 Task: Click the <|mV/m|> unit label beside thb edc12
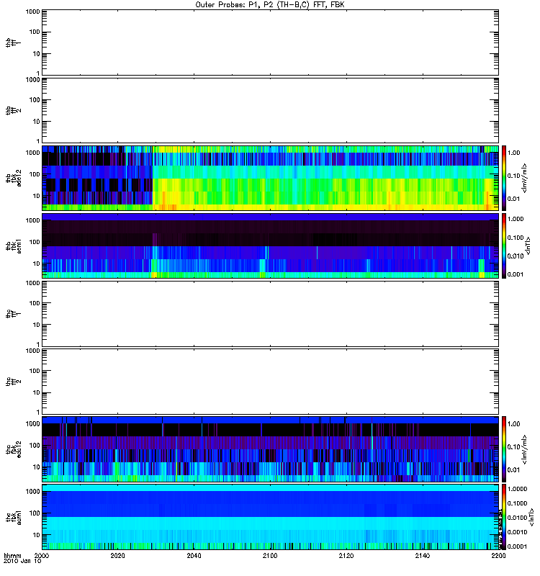click(525, 178)
